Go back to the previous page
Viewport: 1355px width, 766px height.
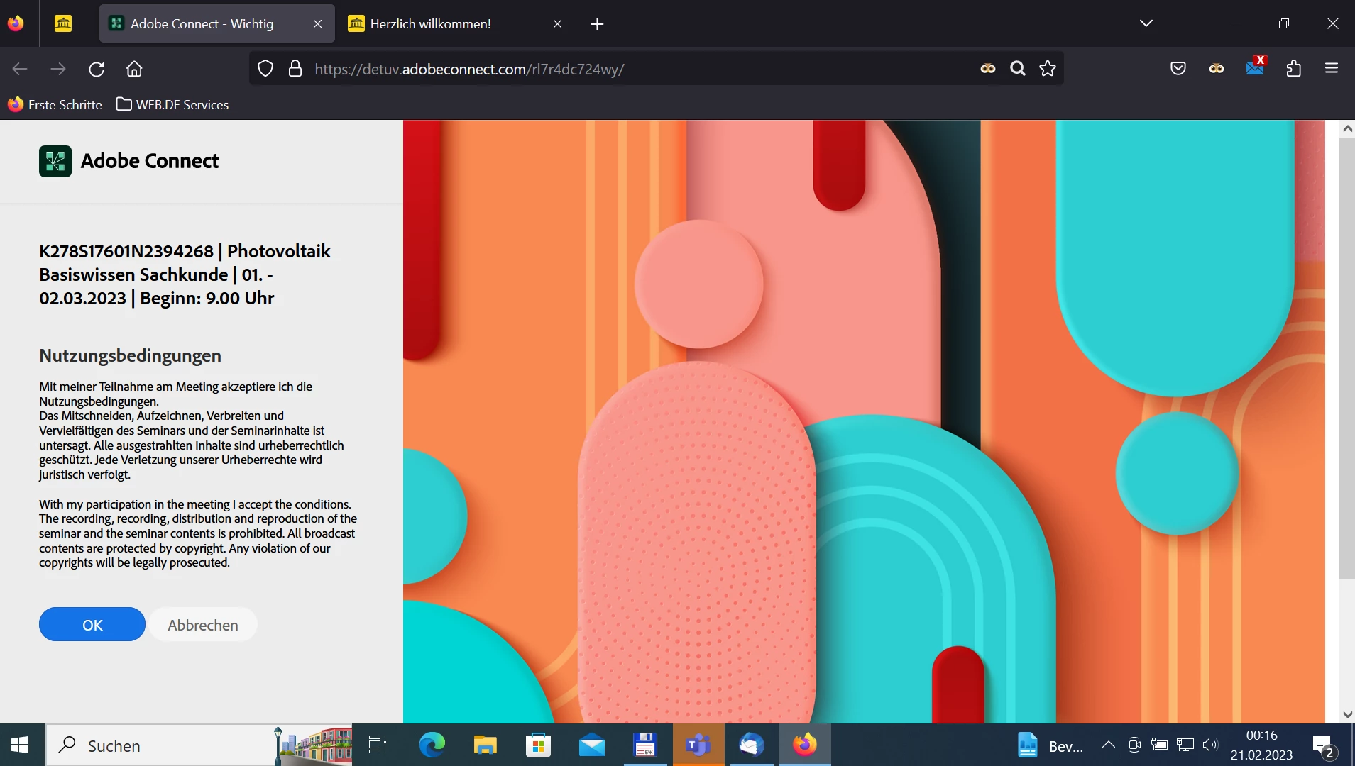click(x=20, y=69)
